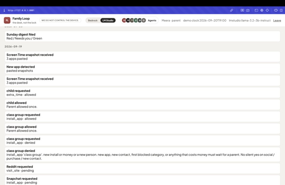The image size is (285, 185).
Task: Open the 'Reddit requested' visit_site entry
Action: coord(142,168)
